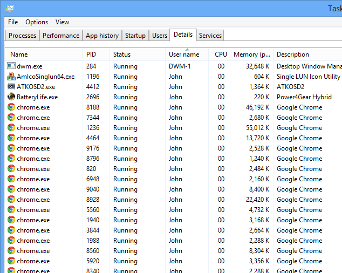Sort by the Description column header
Screen dimensions: 342x273
(307, 54)
